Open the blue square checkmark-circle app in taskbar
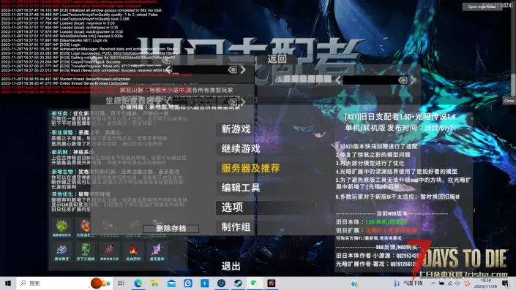The height and width of the screenshot is (290, 516). 188,283
